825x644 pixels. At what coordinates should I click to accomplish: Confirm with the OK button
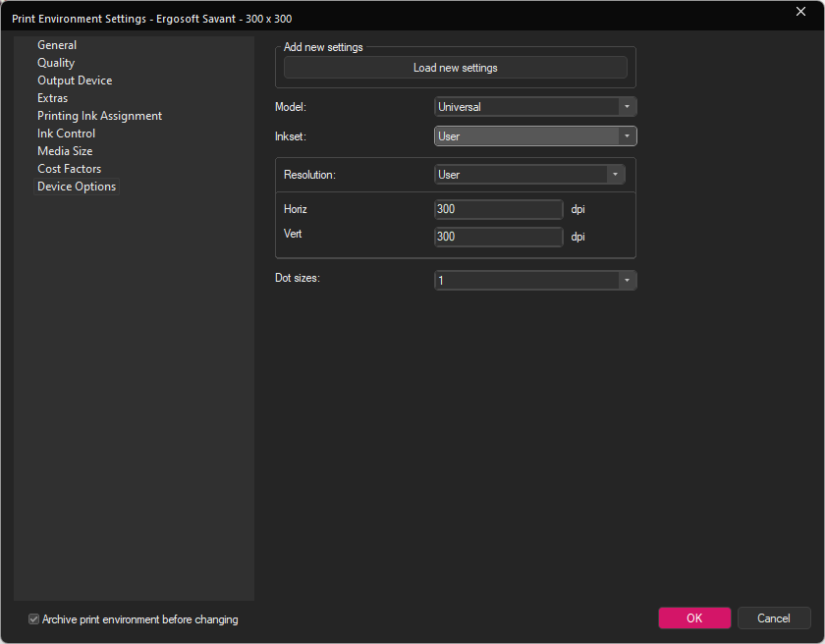coord(694,618)
